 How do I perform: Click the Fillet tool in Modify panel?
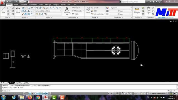[x=32, y=14]
